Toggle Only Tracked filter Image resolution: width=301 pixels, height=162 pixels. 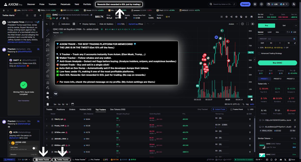tap(202, 109)
